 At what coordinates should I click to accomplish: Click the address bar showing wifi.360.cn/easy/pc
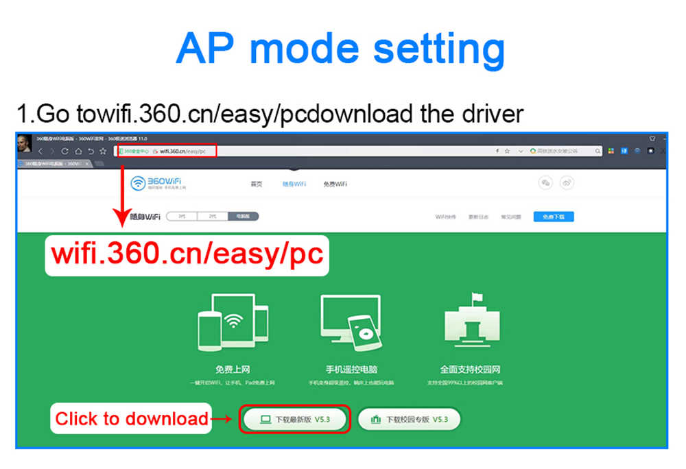click(305, 151)
